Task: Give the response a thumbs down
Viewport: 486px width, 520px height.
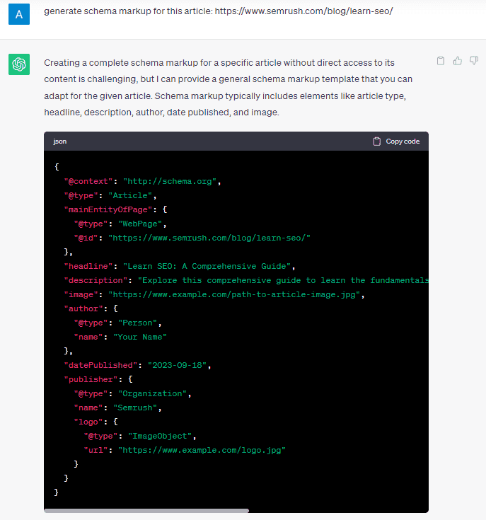Action: pyautogui.click(x=474, y=61)
